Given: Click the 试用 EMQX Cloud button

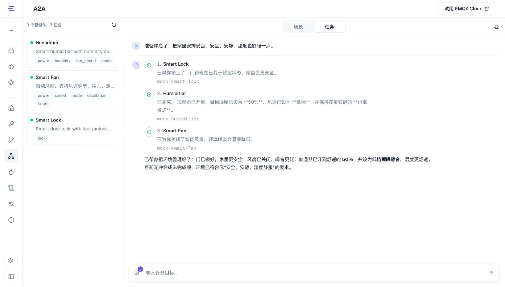Looking at the screenshot, I should [467, 9].
